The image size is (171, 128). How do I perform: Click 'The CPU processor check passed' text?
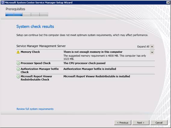click(x=84, y=63)
